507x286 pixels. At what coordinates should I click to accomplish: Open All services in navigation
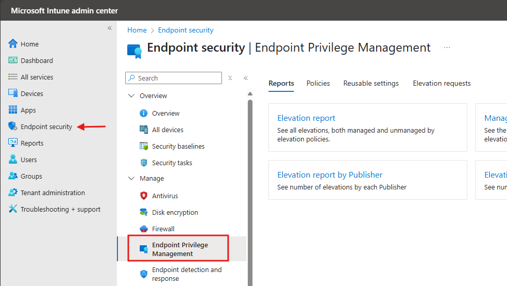37,77
